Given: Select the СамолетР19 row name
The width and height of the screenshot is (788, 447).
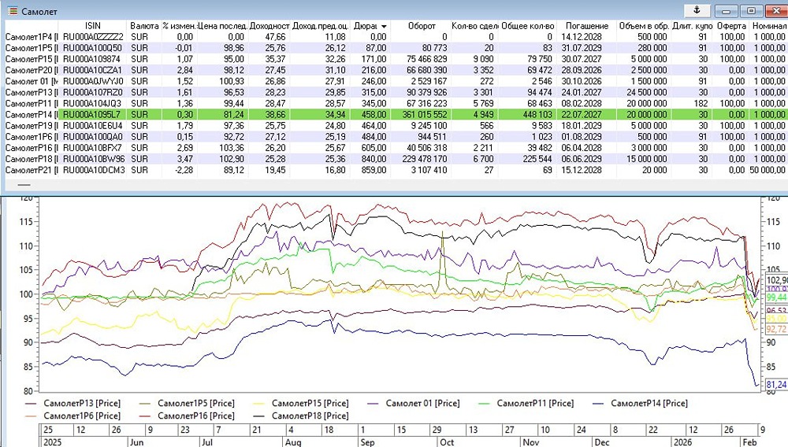Looking at the screenshot, I should click(32, 125).
